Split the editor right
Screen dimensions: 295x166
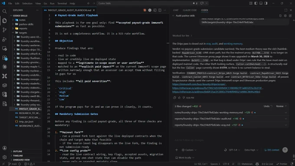(160, 10)
